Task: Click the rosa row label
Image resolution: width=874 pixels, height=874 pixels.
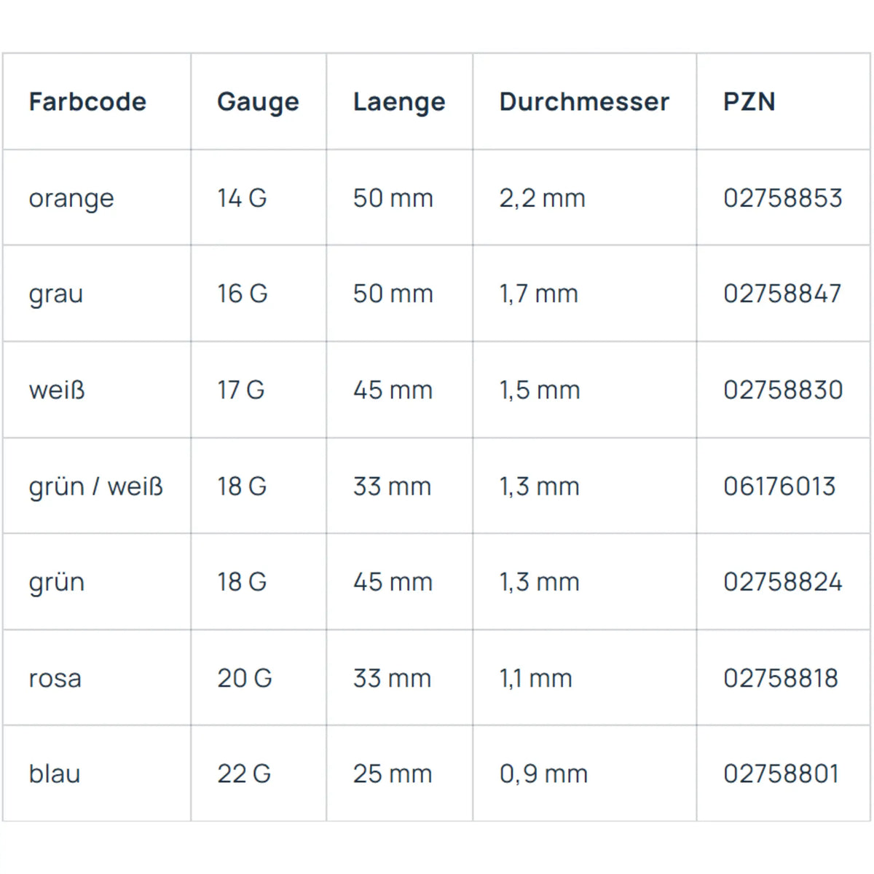Action: point(55,678)
